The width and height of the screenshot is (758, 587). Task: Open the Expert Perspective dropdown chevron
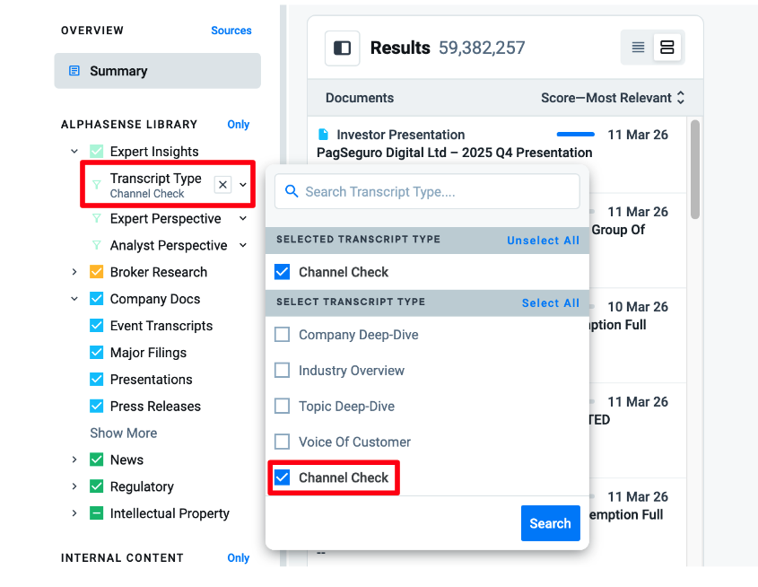tap(243, 218)
